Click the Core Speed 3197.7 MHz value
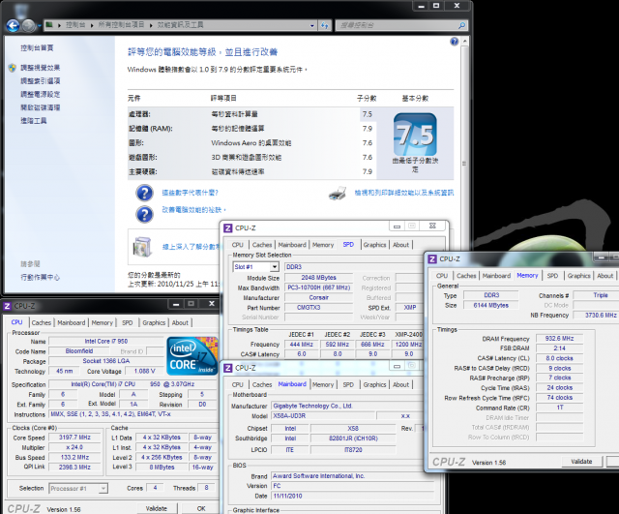 74,438
